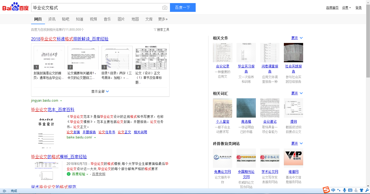Open the 社会实践报告 thumbnail
This screenshot has height=194, width=370.
coord(293,52)
